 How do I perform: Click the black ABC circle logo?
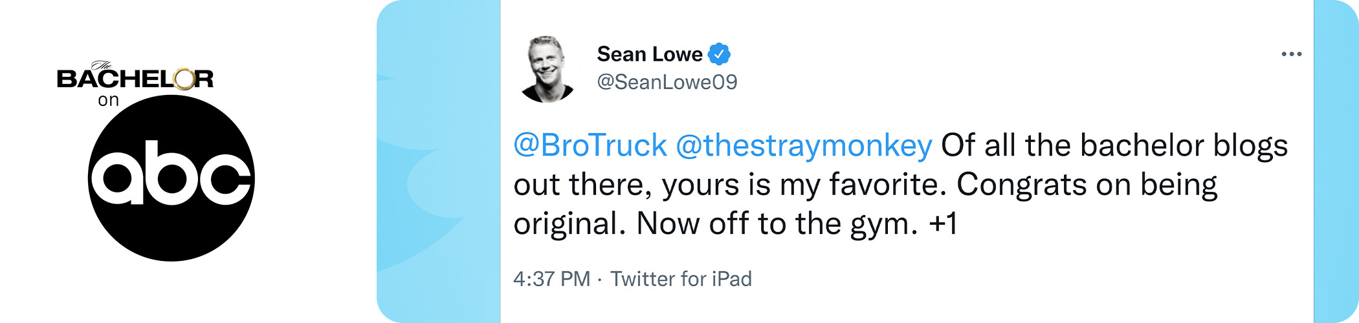[171, 178]
